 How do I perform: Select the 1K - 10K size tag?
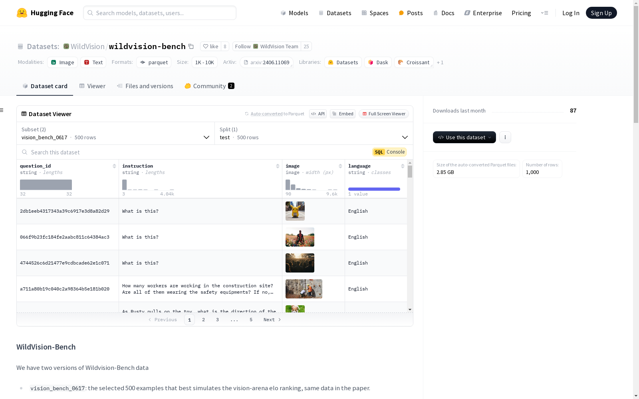pyautogui.click(x=204, y=62)
